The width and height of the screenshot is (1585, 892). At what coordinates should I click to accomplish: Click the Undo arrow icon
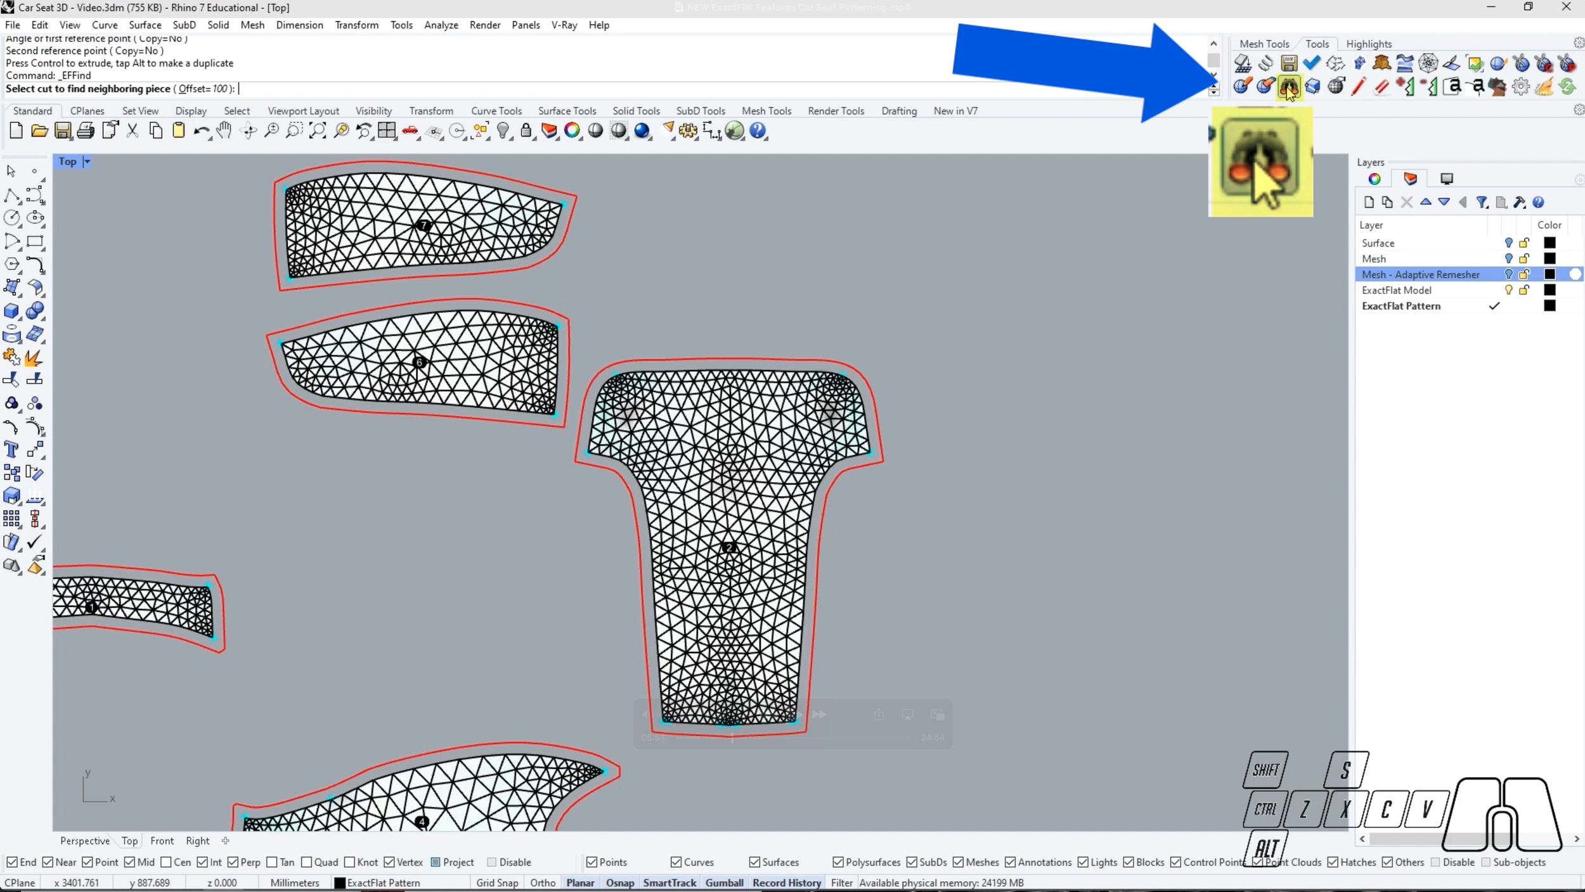tap(200, 131)
